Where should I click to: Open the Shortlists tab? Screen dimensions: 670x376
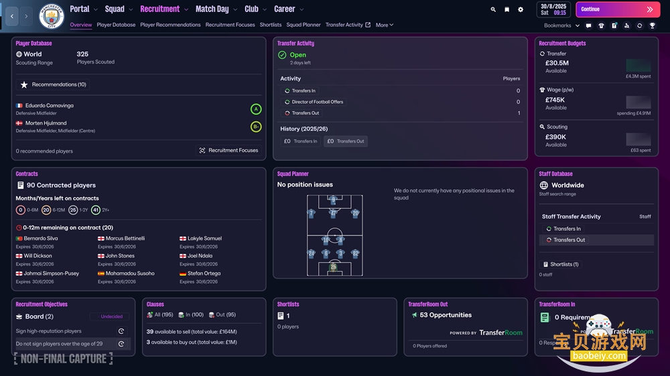(x=271, y=25)
